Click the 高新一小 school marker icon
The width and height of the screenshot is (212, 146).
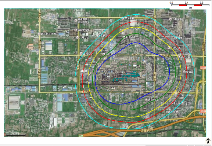(98, 36)
